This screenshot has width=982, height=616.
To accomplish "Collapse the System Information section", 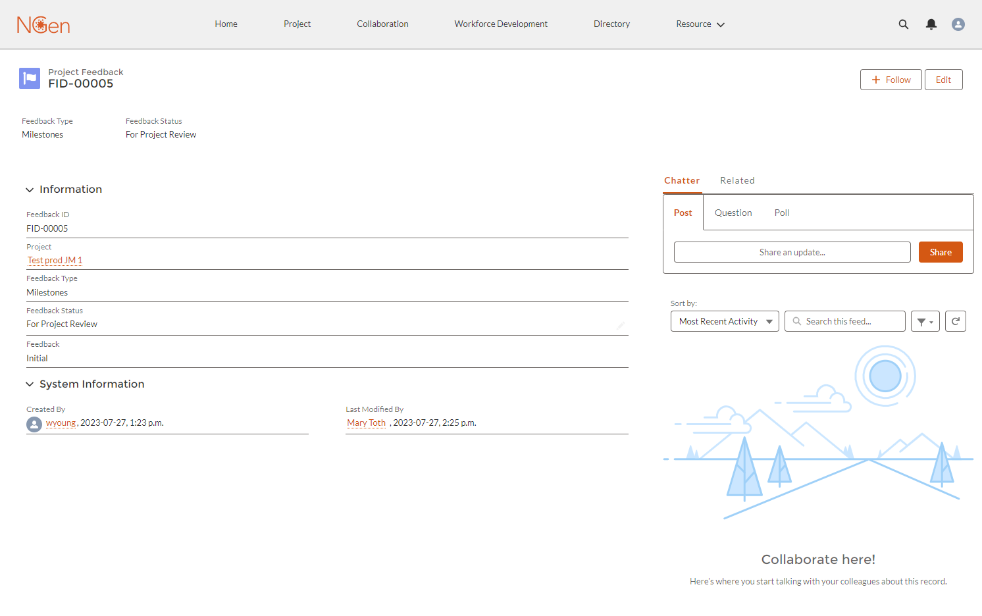I will click(30, 384).
